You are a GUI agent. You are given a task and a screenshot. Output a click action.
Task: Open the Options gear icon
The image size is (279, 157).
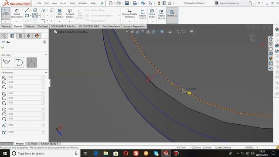(170, 3)
